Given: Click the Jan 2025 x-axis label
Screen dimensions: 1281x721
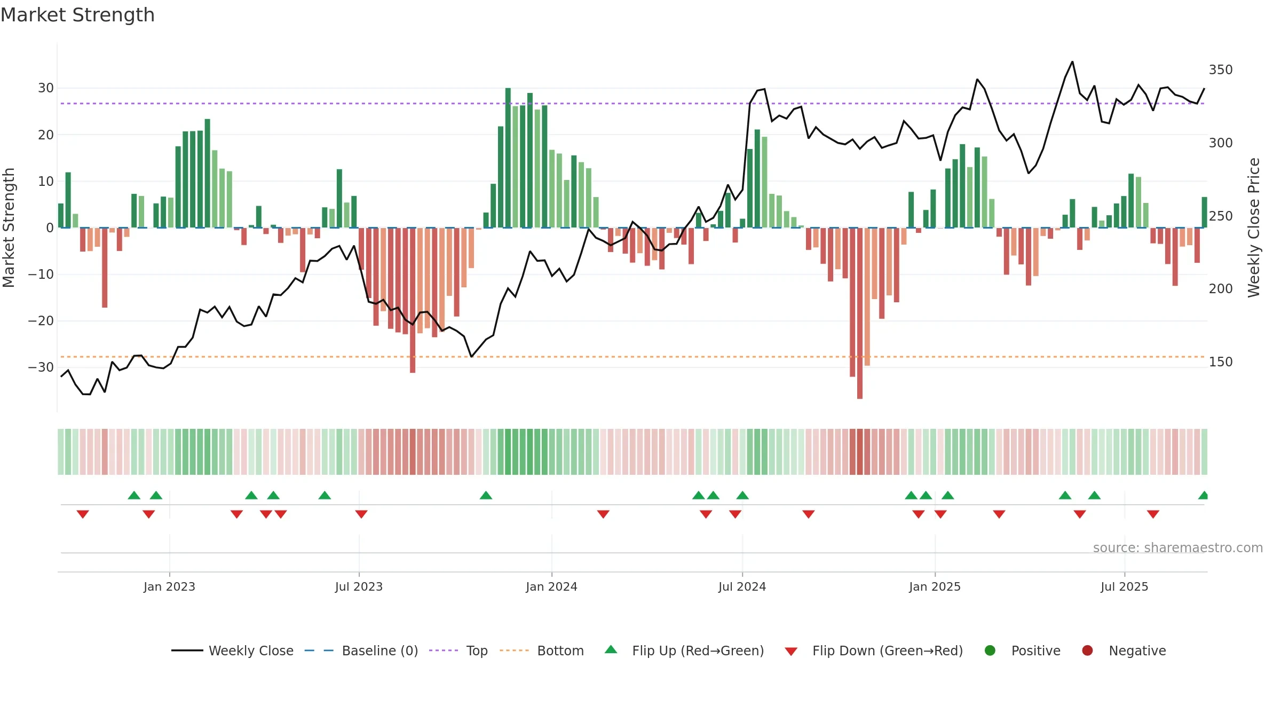Looking at the screenshot, I should click(935, 587).
